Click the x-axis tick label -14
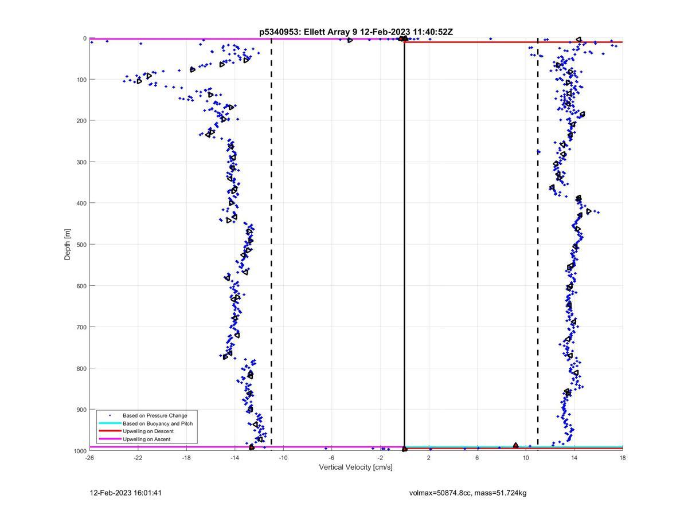This screenshot has height=507, width=688. point(234,458)
